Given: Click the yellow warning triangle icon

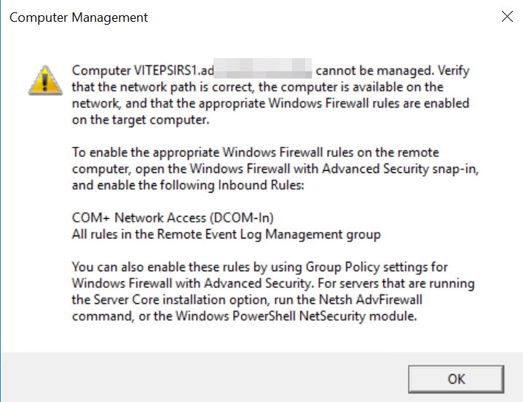Looking at the screenshot, I should coord(45,80).
